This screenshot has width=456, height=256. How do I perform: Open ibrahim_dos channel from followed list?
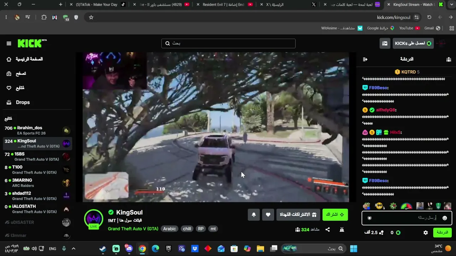(37, 130)
